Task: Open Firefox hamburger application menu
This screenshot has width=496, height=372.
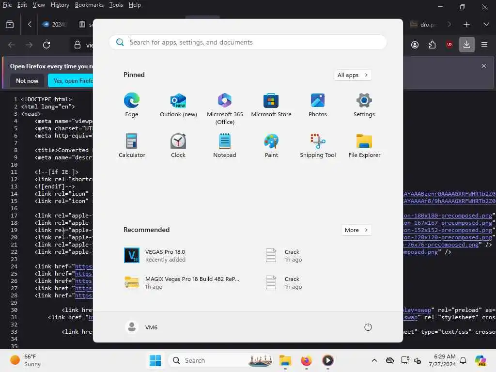Action: pyautogui.click(x=484, y=45)
